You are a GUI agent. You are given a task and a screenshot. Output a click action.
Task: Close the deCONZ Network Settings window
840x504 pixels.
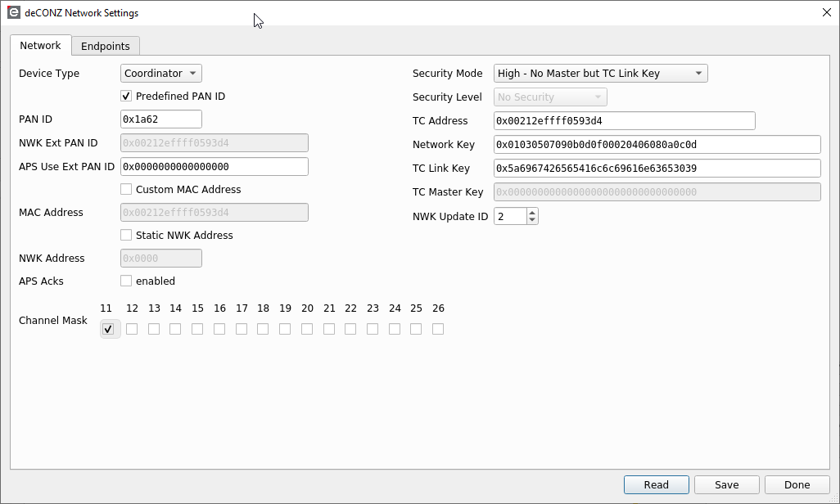click(827, 12)
